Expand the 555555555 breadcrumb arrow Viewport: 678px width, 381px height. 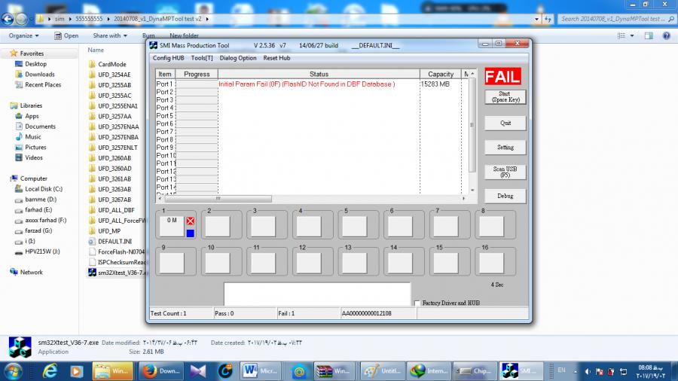(108, 19)
